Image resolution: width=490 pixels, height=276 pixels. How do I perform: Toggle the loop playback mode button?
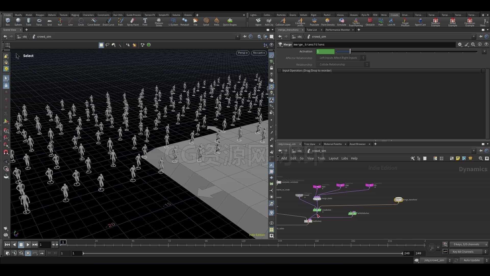pyautogui.click(x=21, y=253)
